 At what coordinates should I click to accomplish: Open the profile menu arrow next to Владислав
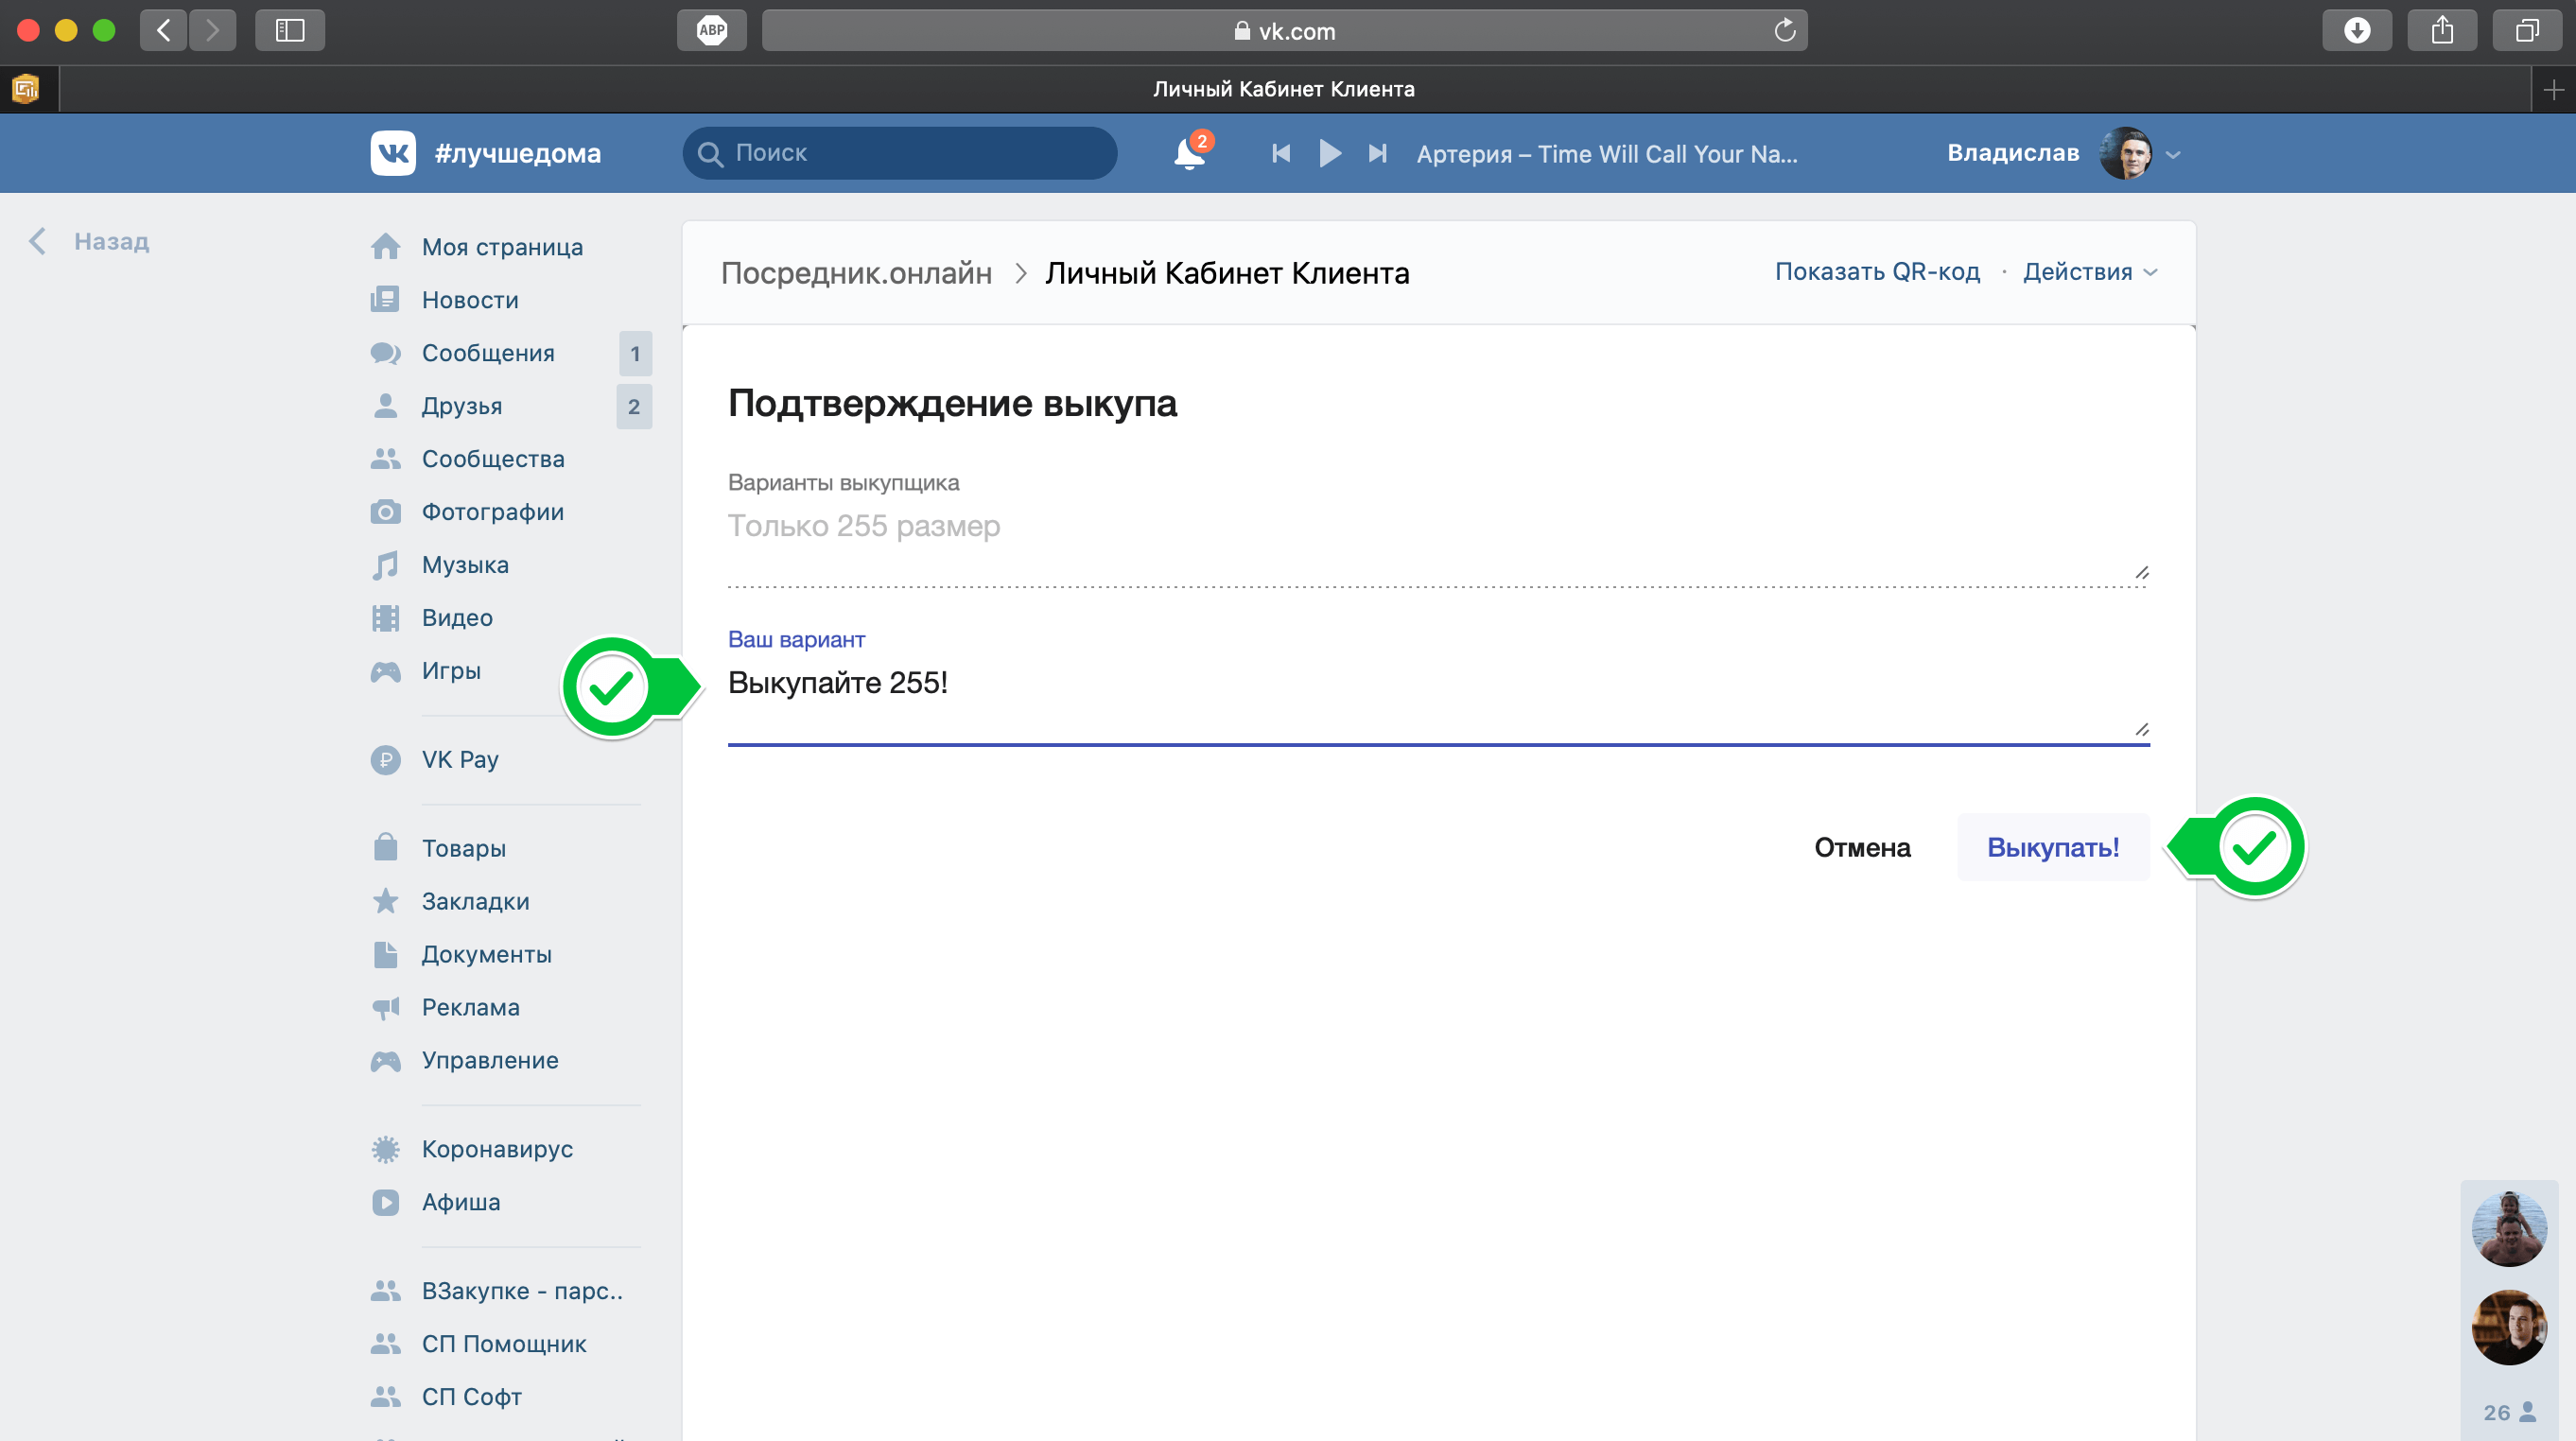(x=2172, y=154)
